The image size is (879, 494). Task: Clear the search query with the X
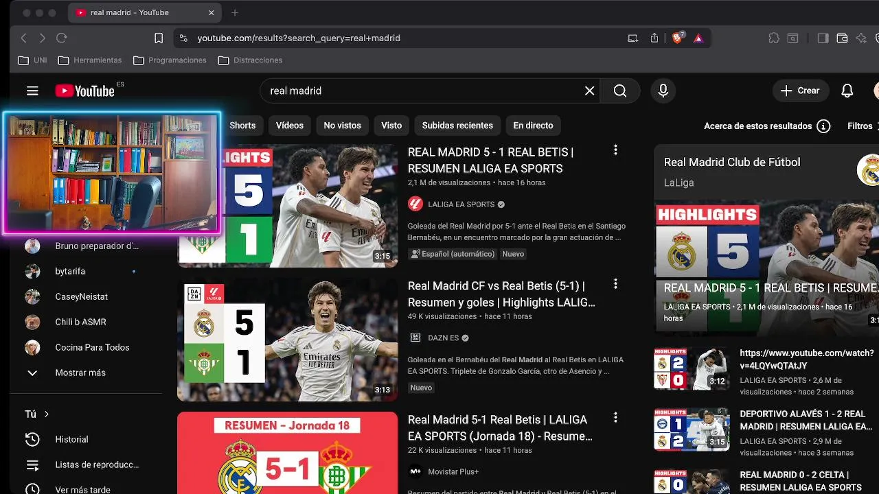pyautogui.click(x=589, y=91)
